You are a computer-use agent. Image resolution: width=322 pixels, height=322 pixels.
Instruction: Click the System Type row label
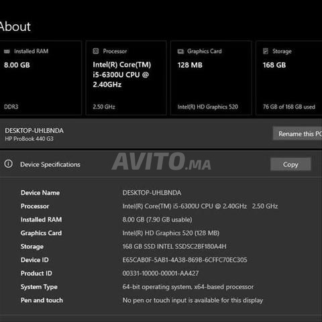click(39, 287)
